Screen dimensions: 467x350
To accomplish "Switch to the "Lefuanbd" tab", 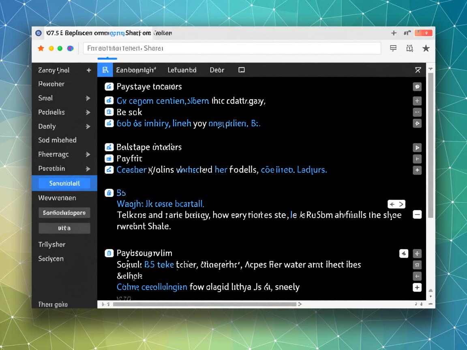I will point(182,70).
